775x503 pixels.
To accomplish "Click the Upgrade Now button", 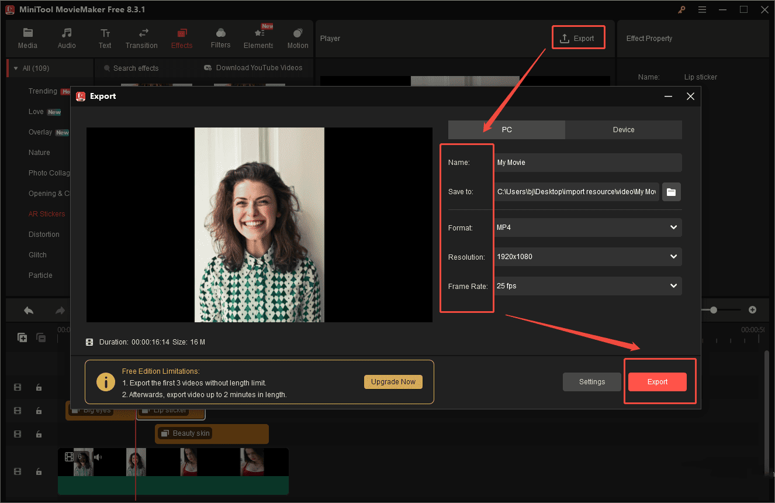I will [393, 381].
